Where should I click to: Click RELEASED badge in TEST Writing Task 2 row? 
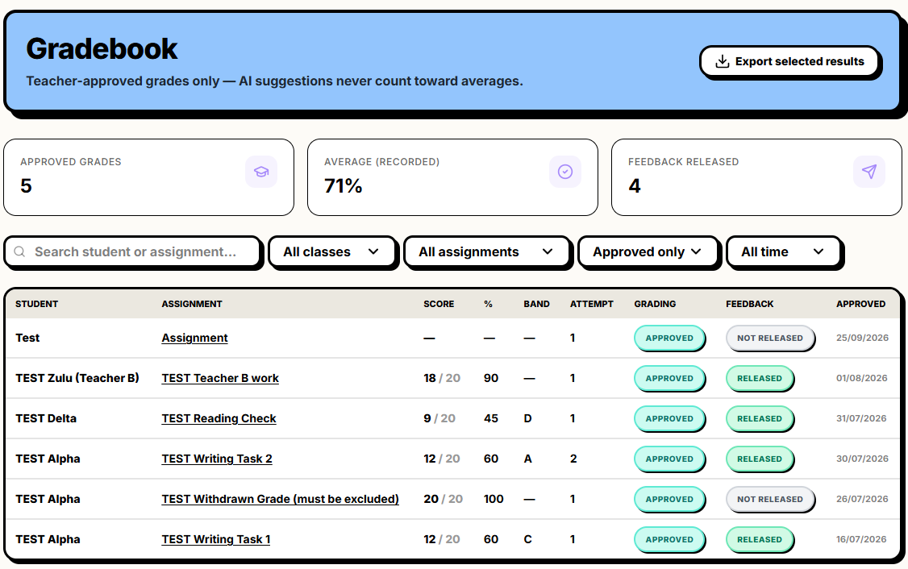click(759, 459)
